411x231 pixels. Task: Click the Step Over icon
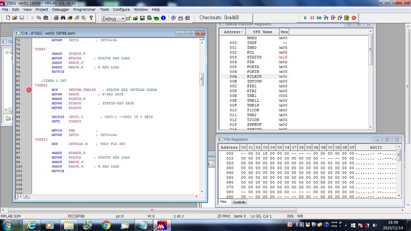333,18
